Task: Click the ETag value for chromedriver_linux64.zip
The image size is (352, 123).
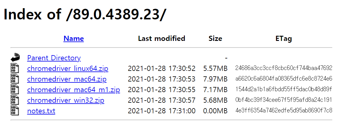Action: pos(284,68)
